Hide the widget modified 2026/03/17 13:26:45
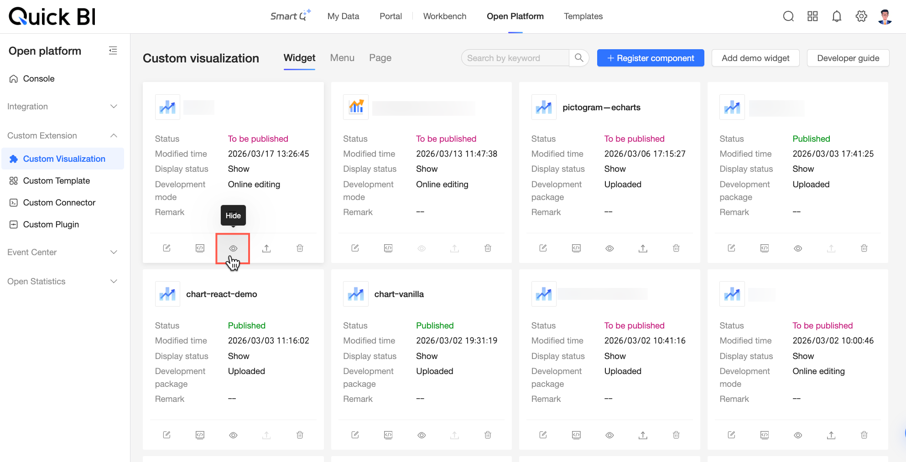The width and height of the screenshot is (906, 462). [233, 248]
